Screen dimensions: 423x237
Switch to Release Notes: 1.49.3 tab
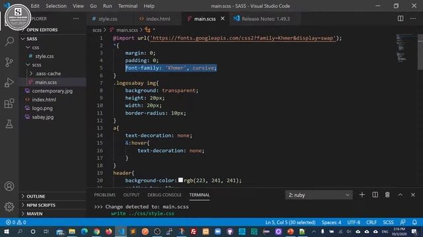pyautogui.click(x=265, y=19)
